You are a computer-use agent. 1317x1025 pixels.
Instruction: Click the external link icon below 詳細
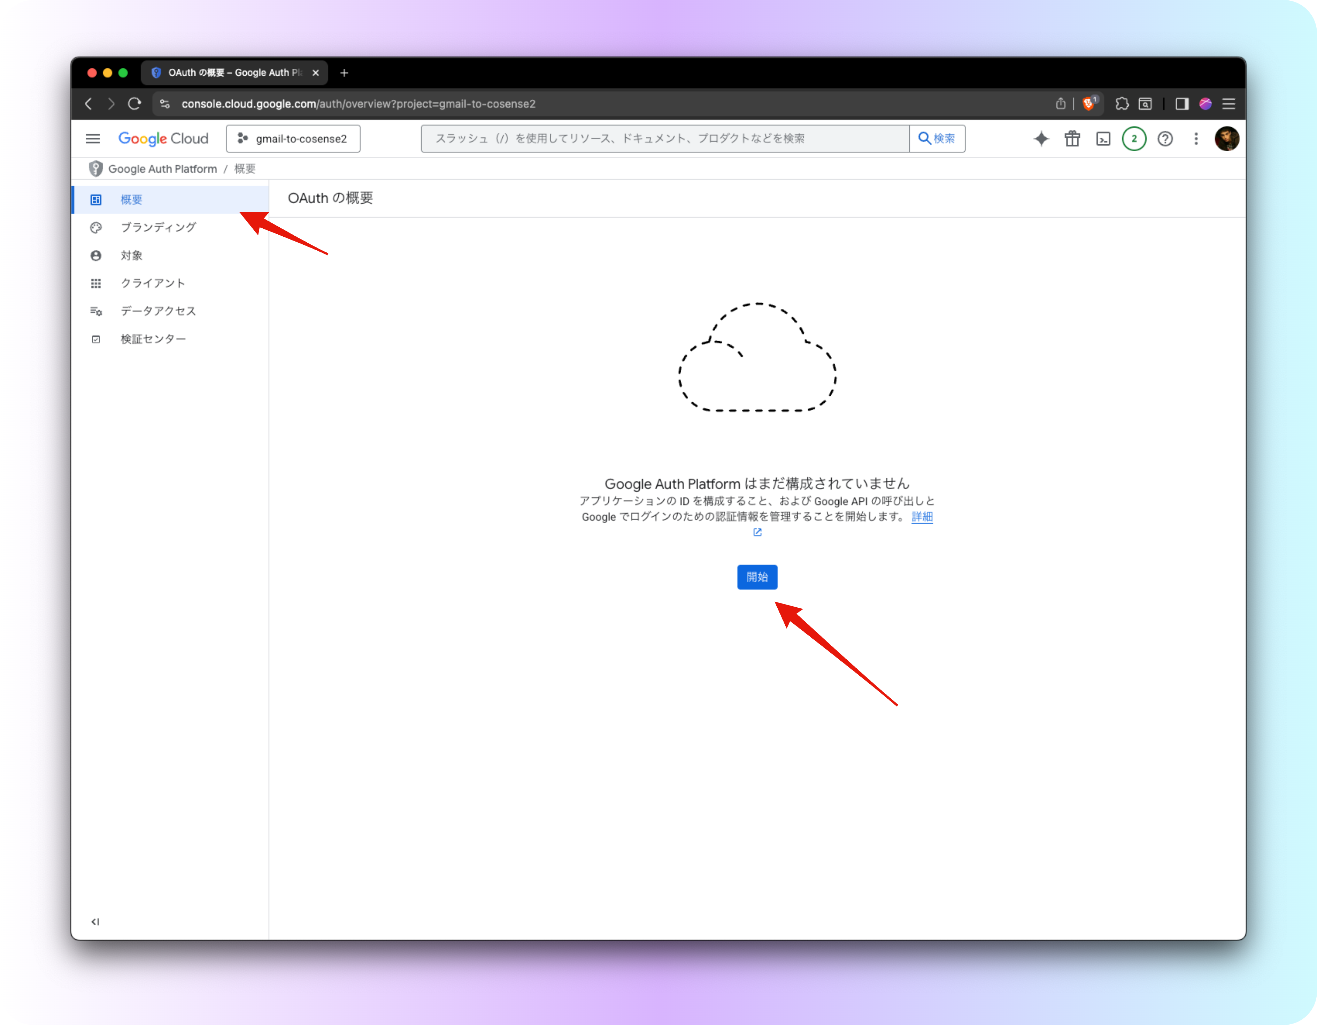click(757, 532)
